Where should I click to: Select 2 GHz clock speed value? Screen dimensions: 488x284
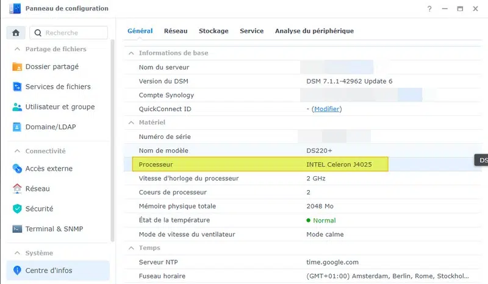click(316, 179)
